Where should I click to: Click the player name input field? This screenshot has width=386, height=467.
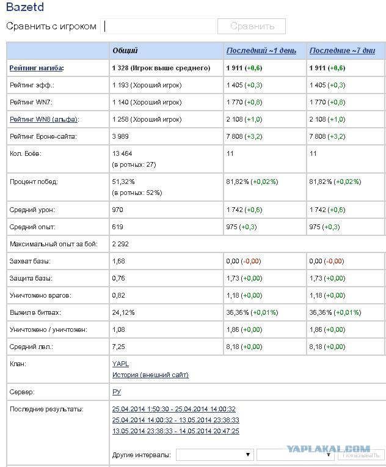[158, 26]
